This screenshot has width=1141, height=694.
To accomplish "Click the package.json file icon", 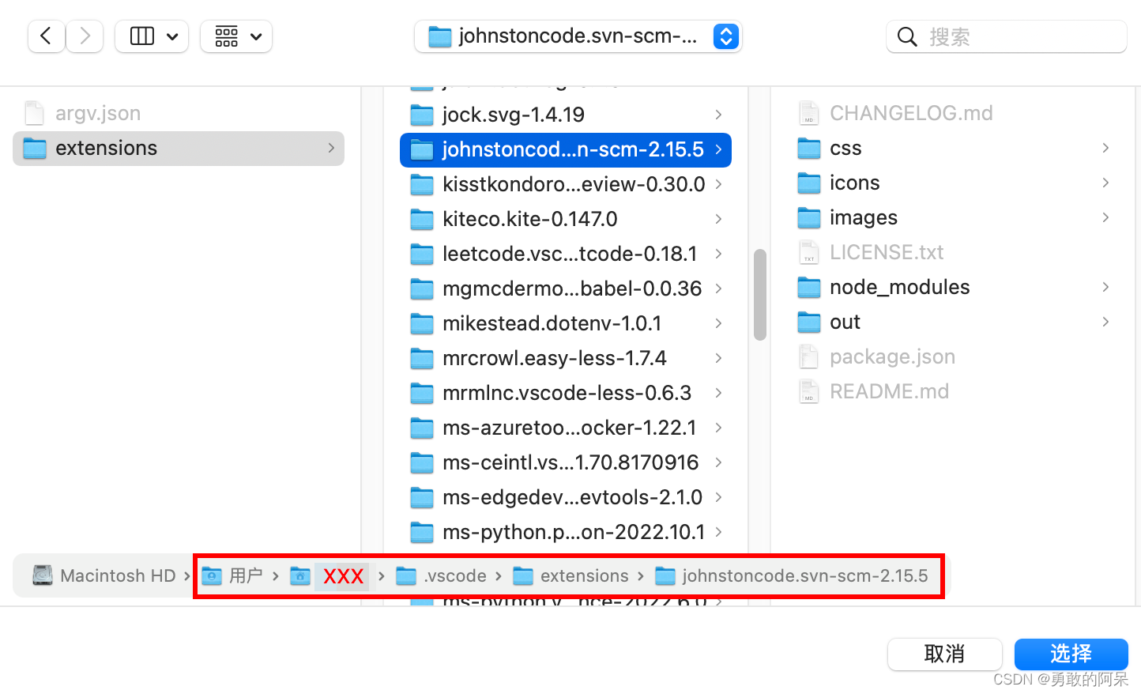I will [x=809, y=356].
